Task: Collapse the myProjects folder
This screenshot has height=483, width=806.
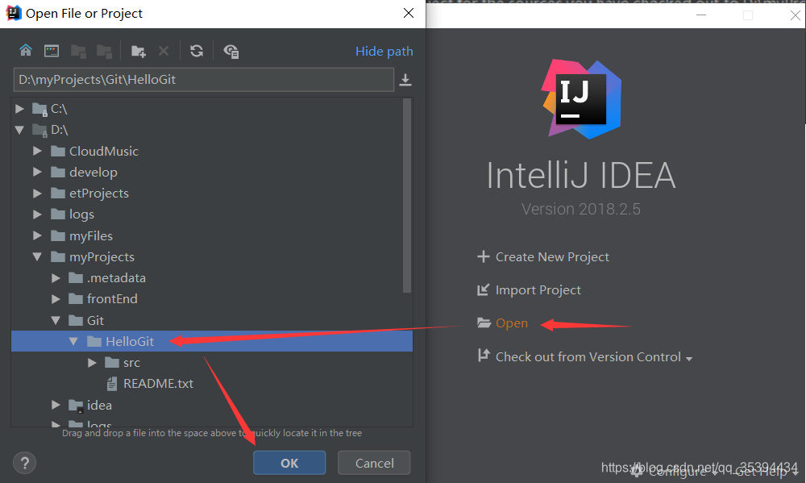Action: point(37,256)
